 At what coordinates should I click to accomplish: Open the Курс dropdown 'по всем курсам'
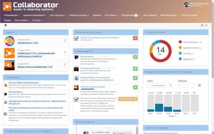[159, 85]
